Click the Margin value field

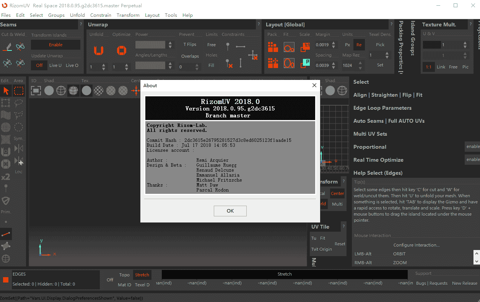(322, 45)
